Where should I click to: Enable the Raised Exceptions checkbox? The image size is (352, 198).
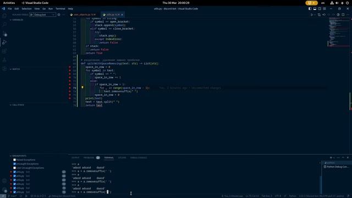15,160
